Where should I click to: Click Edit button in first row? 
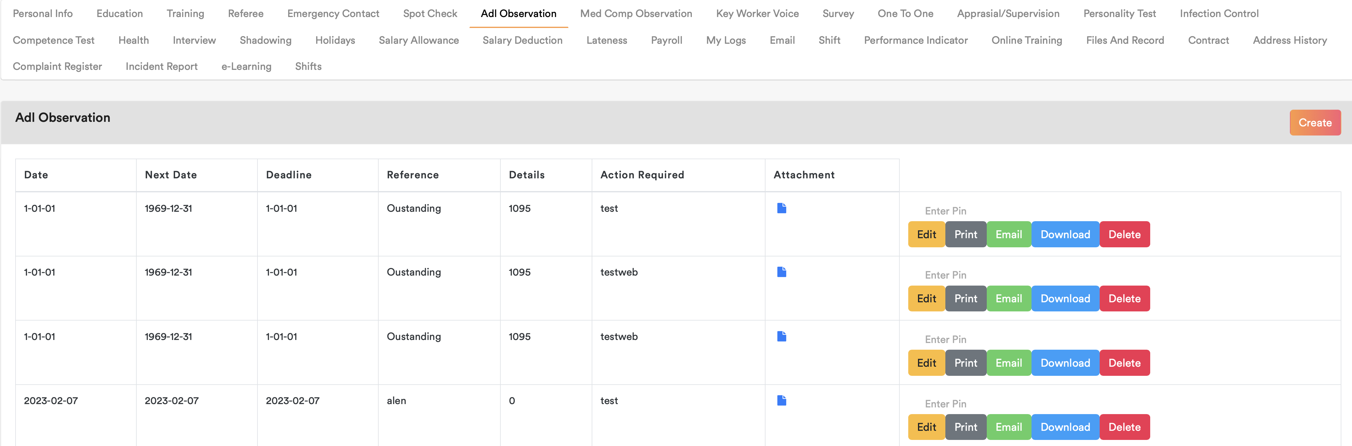(x=926, y=234)
